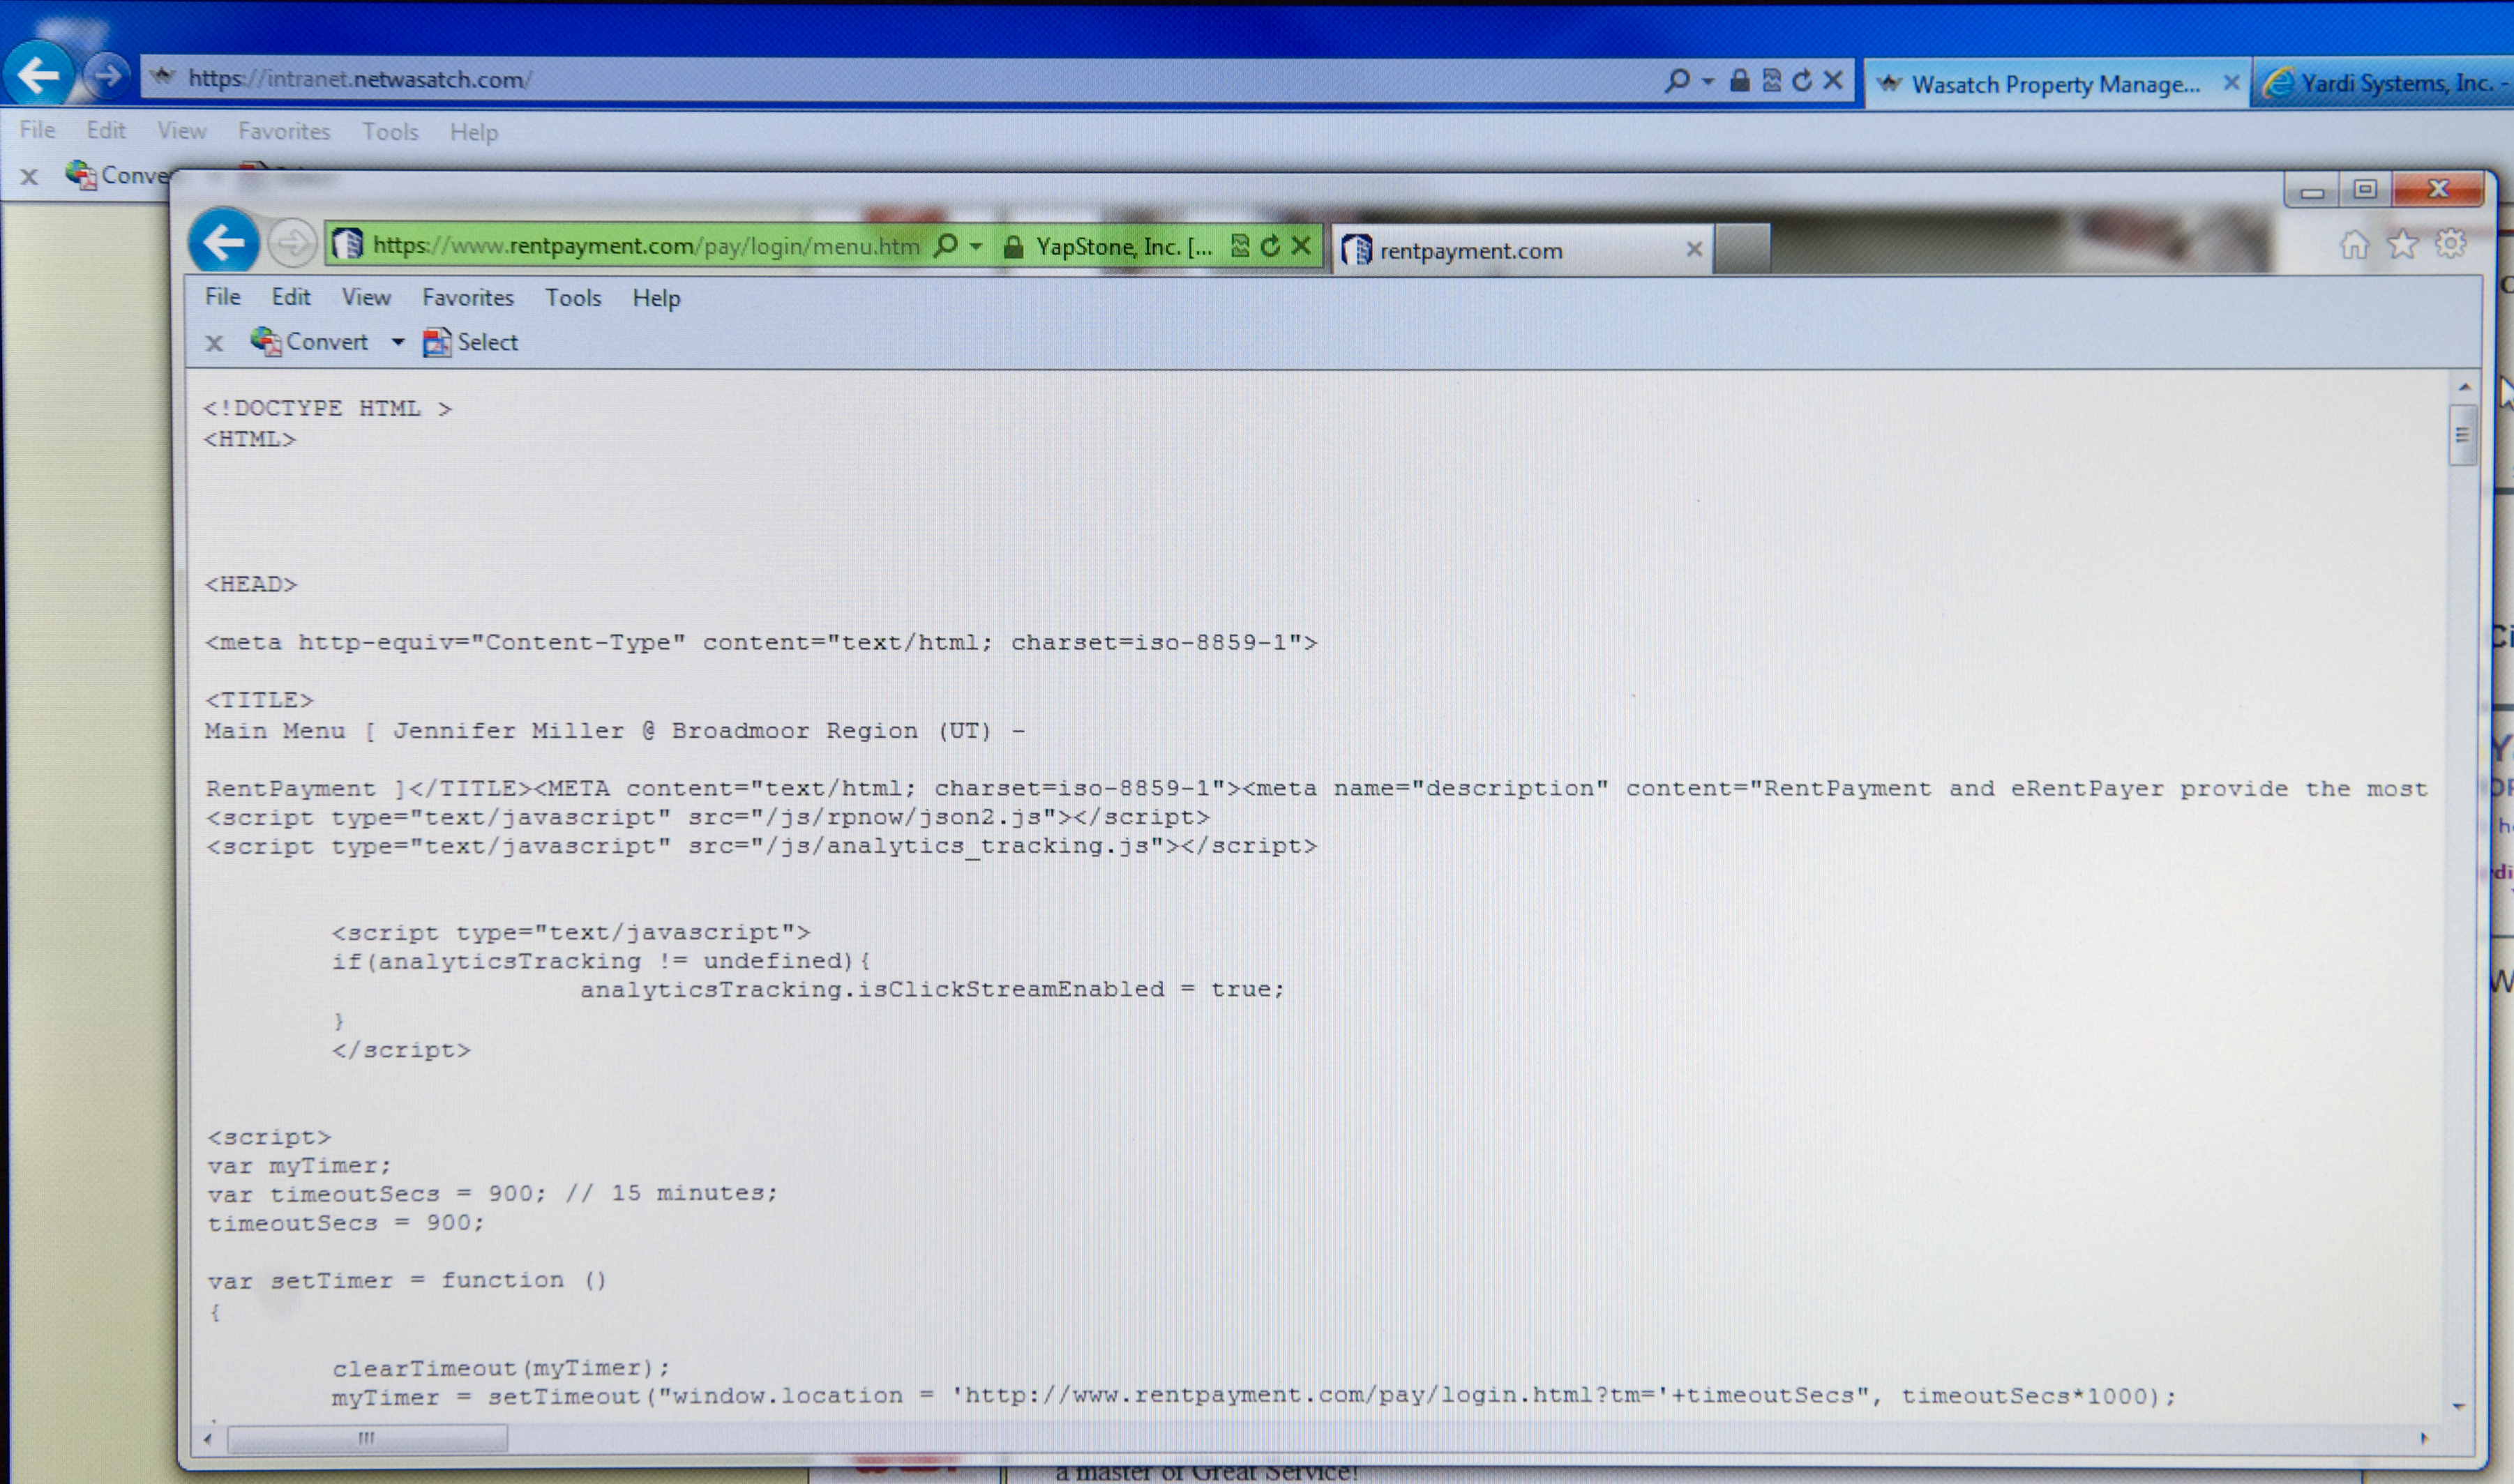This screenshot has width=2514, height=1484.
Task: Click search magnifier in intranet address bar
Action: 1677,80
